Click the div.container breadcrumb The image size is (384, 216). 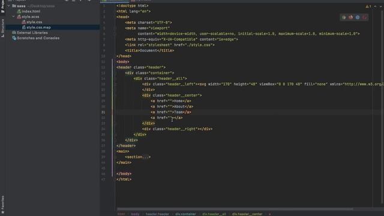(x=185, y=214)
